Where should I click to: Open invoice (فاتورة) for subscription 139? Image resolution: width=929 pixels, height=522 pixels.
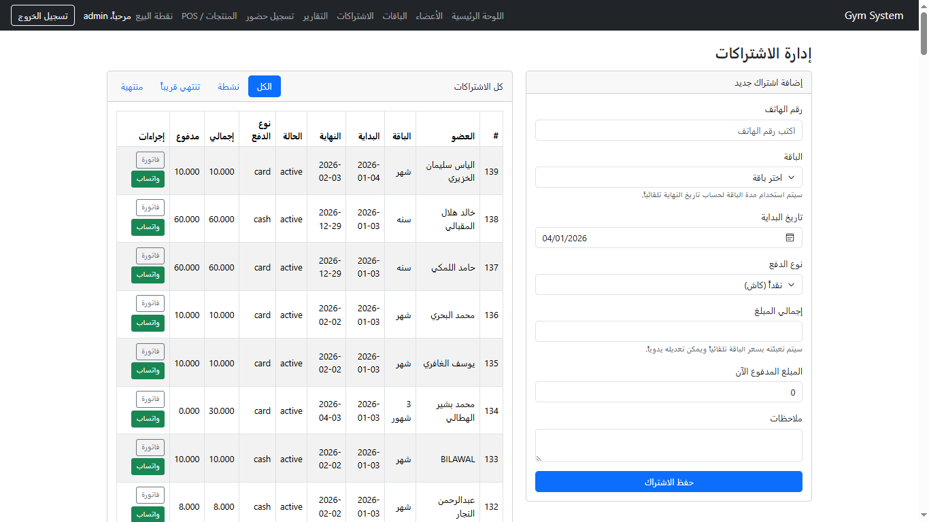pos(150,160)
